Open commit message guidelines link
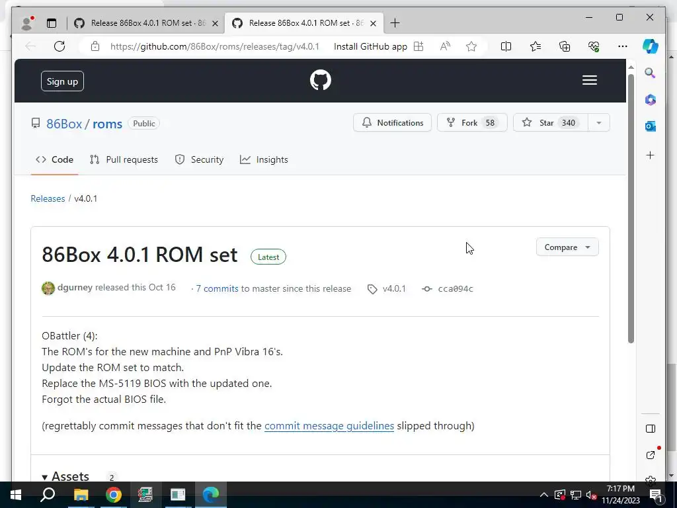Image resolution: width=677 pixels, height=508 pixels. pos(329,426)
